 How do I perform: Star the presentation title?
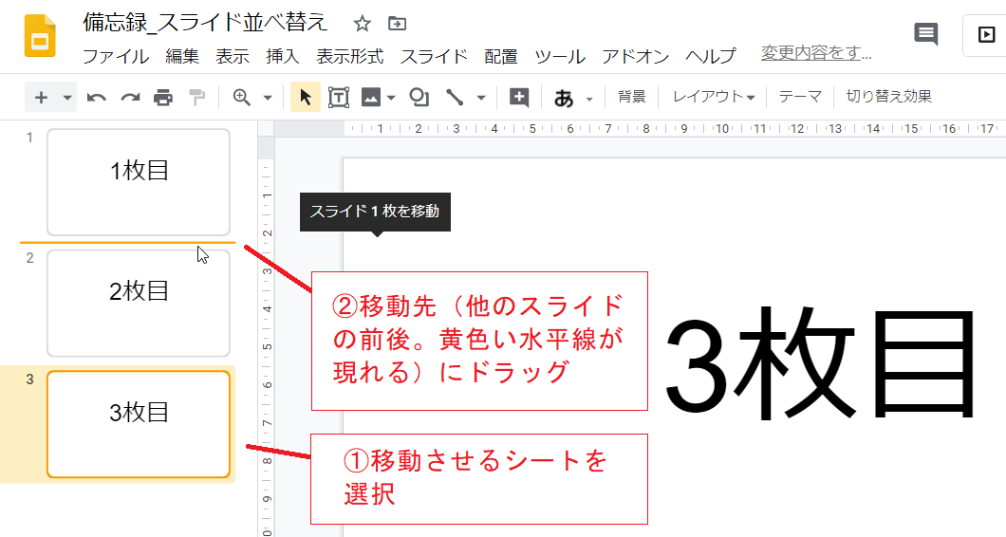pyautogui.click(x=363, y=24)
